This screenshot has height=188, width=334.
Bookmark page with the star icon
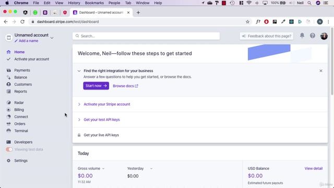click(x=247, y=21)
